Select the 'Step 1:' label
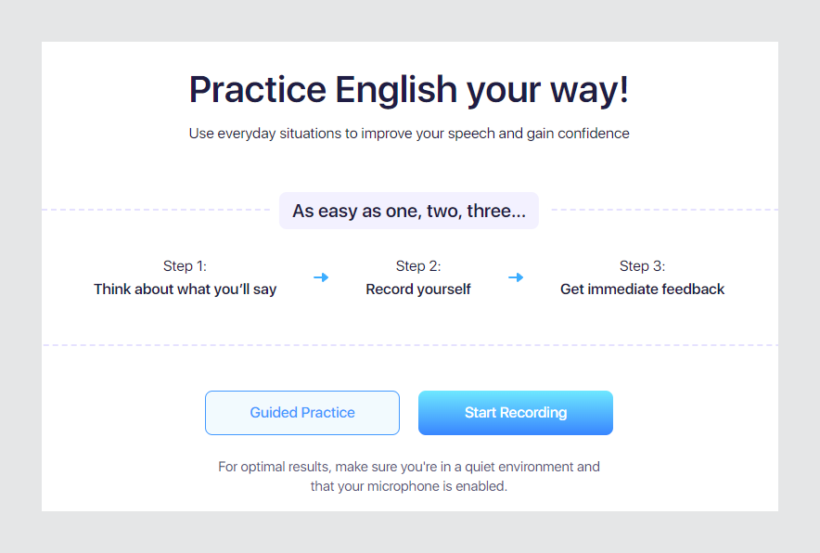Image resolution: width=820 pixels, height=553 pixels. pyautogui.click(x=186, y=265)
